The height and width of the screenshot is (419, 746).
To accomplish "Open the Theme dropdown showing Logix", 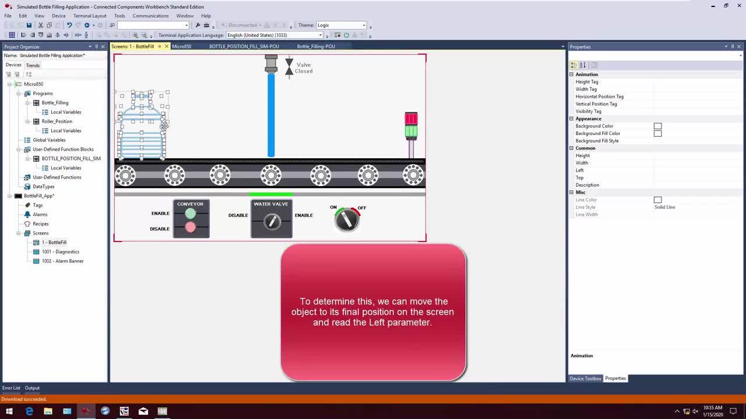I will [341, 26].
